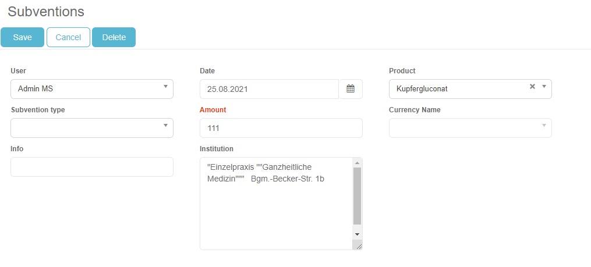Open the Currency Name dropdown
The image size is (591, 267).
[470, 128]
